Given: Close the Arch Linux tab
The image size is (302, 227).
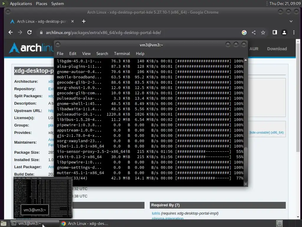Looking at the screenshot, I should click(73, 21).
